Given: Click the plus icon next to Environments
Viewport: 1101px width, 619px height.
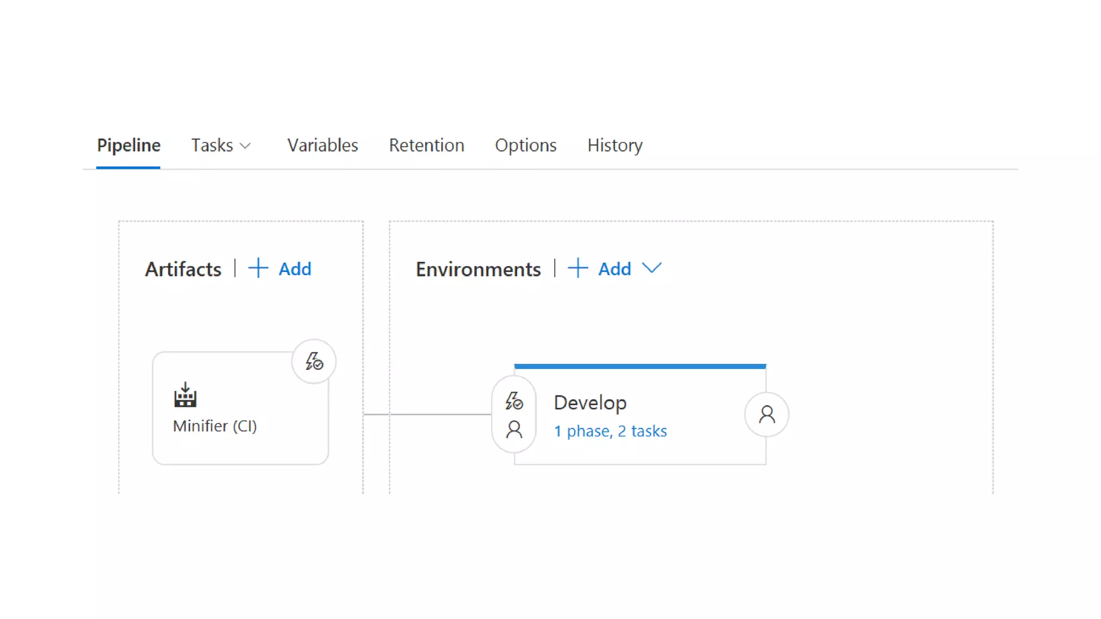Looking at the screenshot, I should point(578,268).
